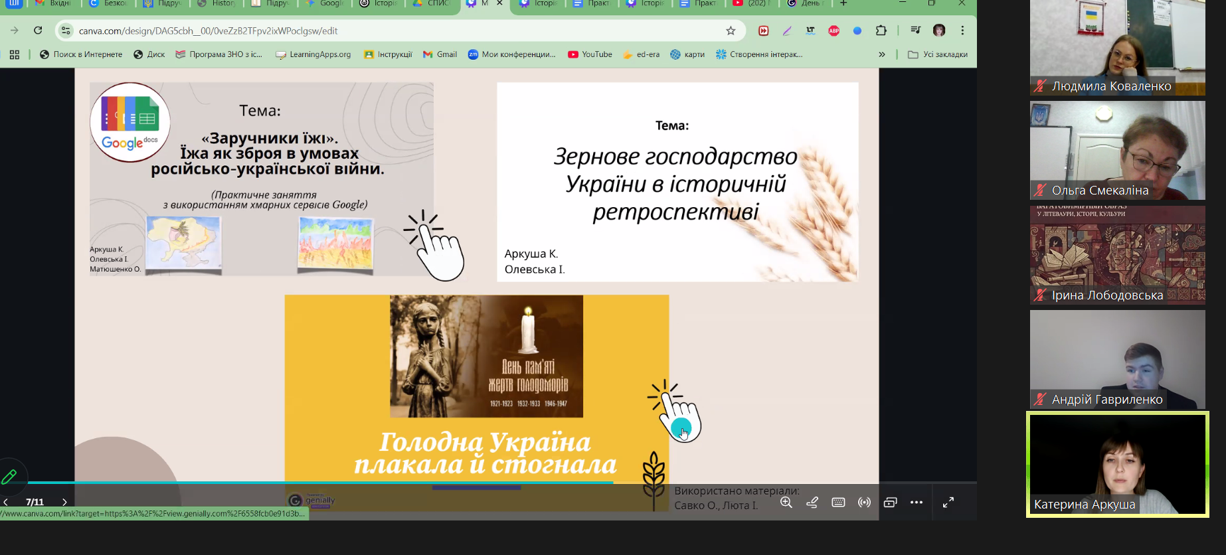This screenshot has height=555, width=1226.
Task: Open the LearningApps.org bookmark
Action: coord(313,54)
